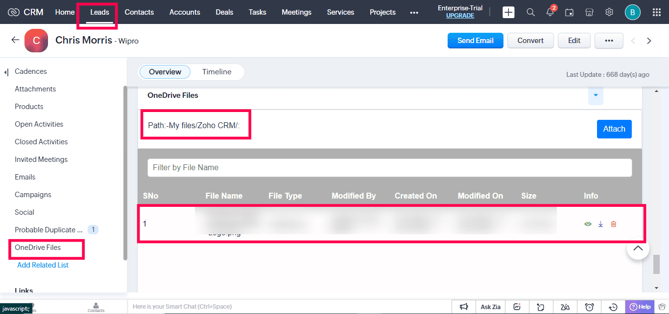Click the Ask Zia button
The width and height of the screenshot is (669, 314).
[490, 307]
